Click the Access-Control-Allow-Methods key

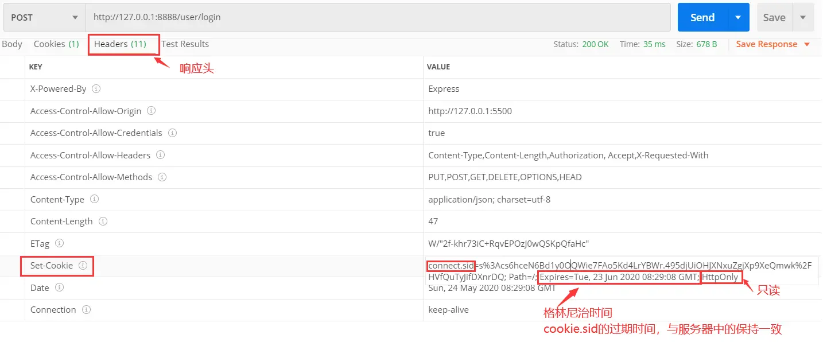coord(91,177)
